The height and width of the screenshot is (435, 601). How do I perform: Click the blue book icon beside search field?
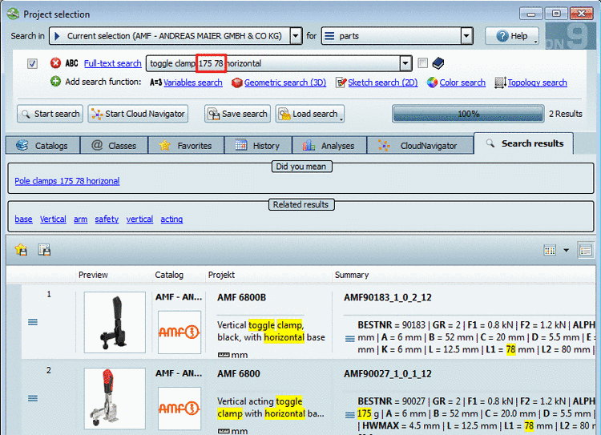(438, 63)
